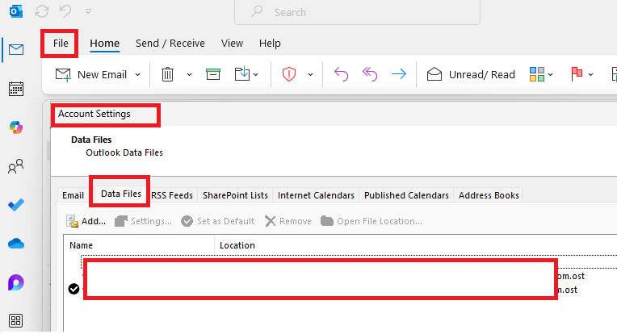Switch to the Home ribbon tab
The image size is (617, 334).
[105, 44]
